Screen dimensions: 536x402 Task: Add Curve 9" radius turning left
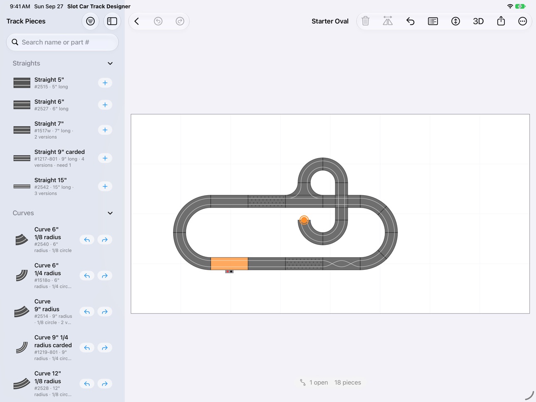(x=87, y=312)
